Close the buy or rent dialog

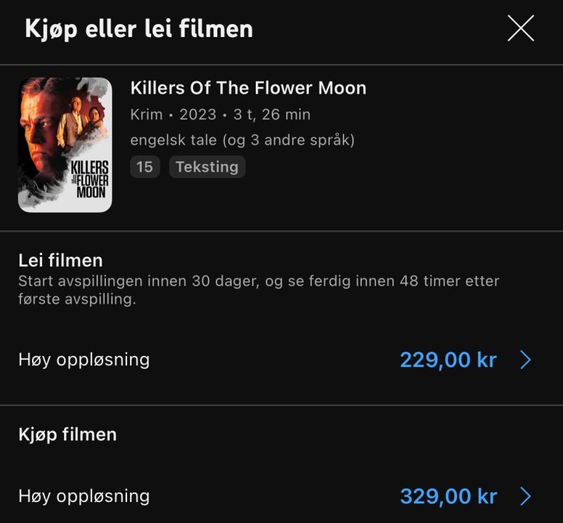coord(520,28)
